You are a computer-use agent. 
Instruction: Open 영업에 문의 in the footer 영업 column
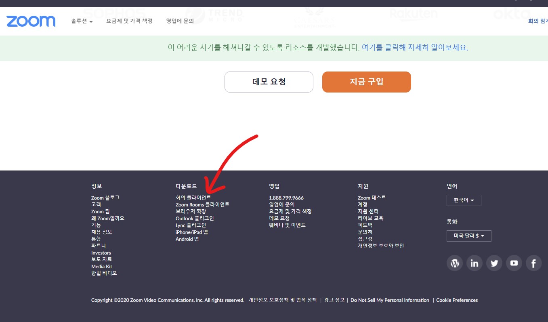click(282, 204)
